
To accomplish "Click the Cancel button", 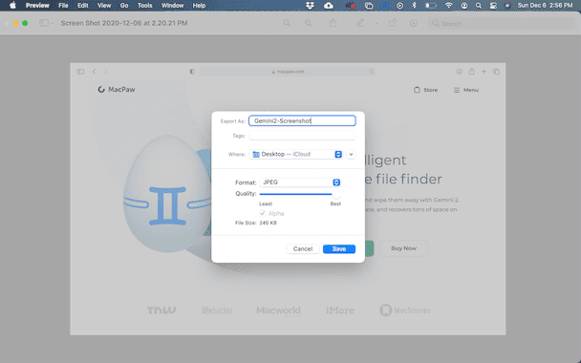I will [303, 249].
